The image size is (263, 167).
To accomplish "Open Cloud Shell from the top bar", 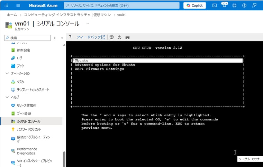I will tap(214, 6).
